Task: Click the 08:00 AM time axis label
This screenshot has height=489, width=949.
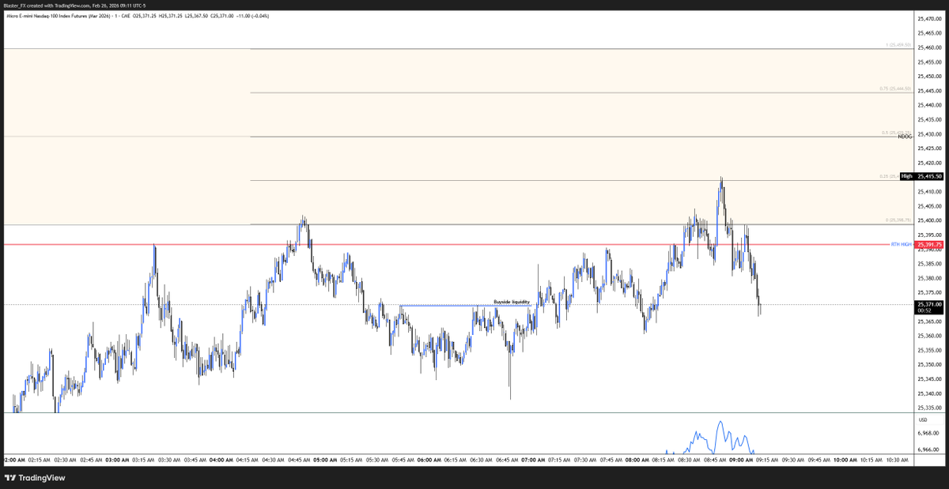Action: pos(637,459)
